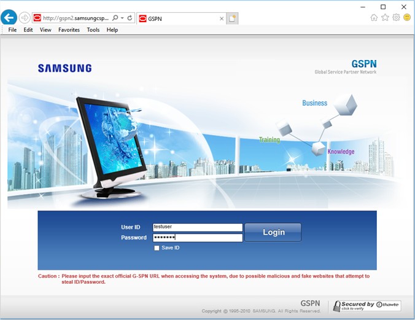Click the Password input field
The image size is (415, 320).
point(198,238)
